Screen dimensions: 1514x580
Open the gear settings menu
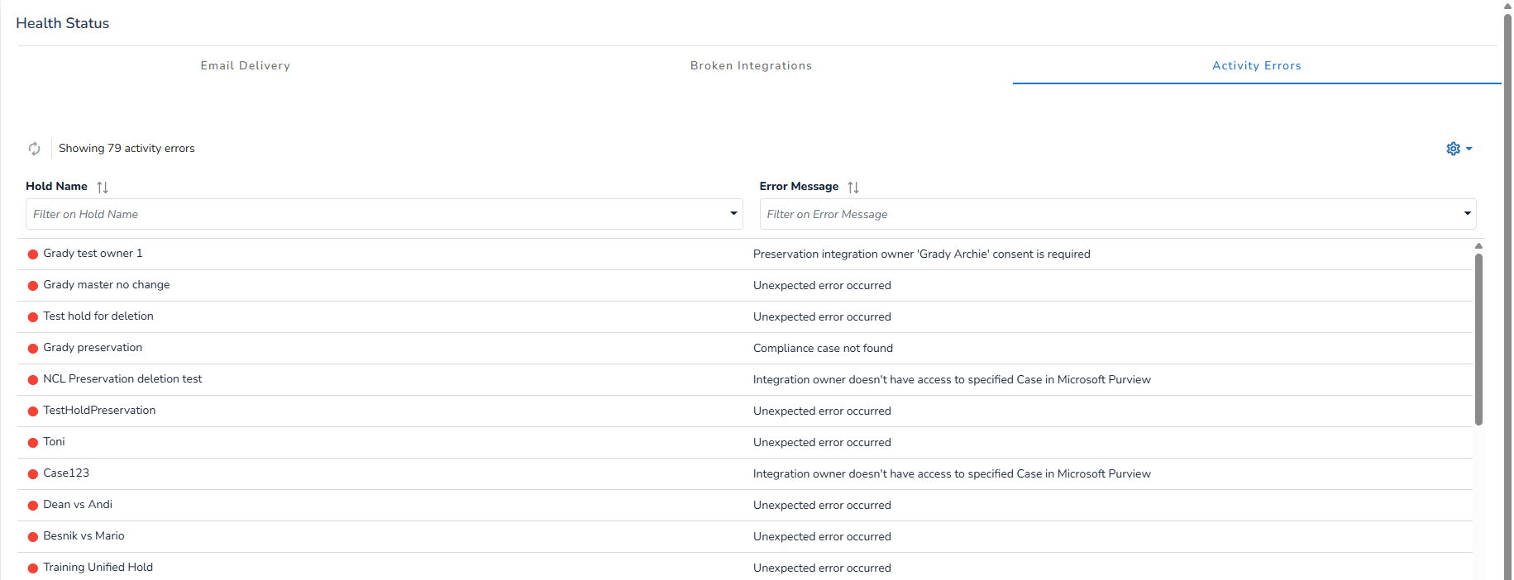(1453, 149)
